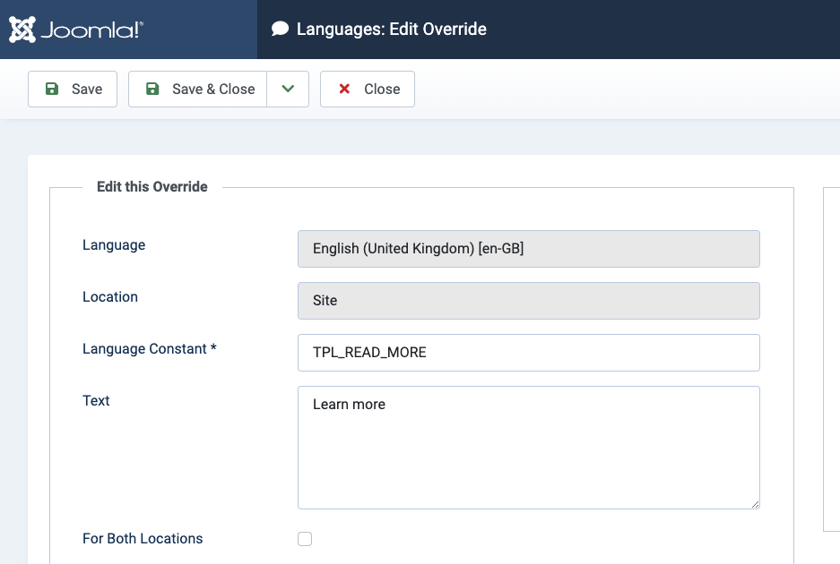Expand the Save & Close dropdown arrow

(x=288, y=90)
